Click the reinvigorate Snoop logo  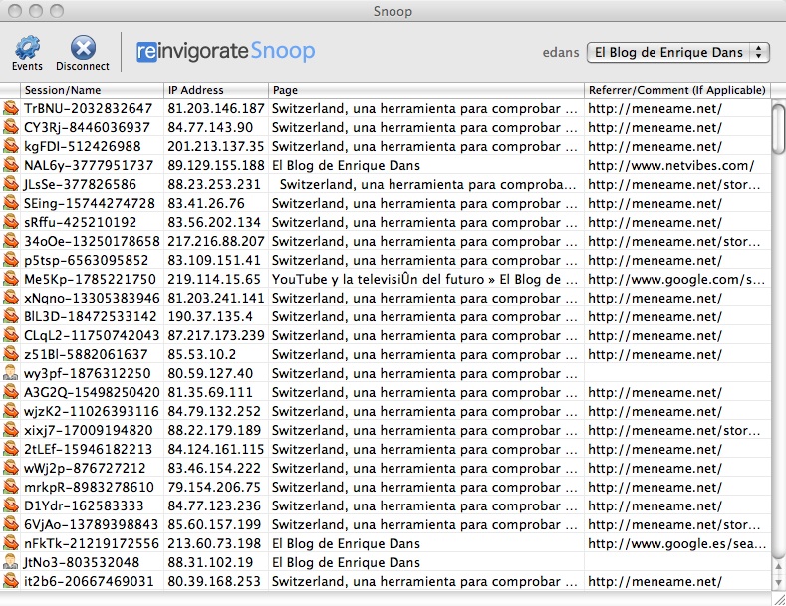pyautogui.click(x=225, y=51)
